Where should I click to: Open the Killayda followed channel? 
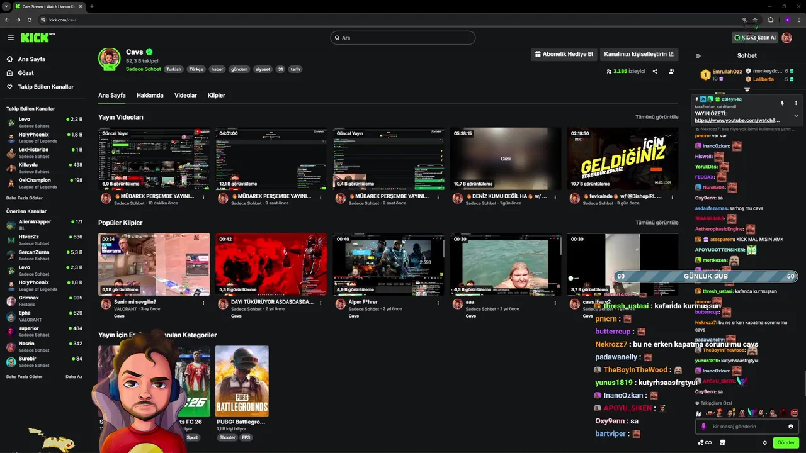(x=44, y=167)
